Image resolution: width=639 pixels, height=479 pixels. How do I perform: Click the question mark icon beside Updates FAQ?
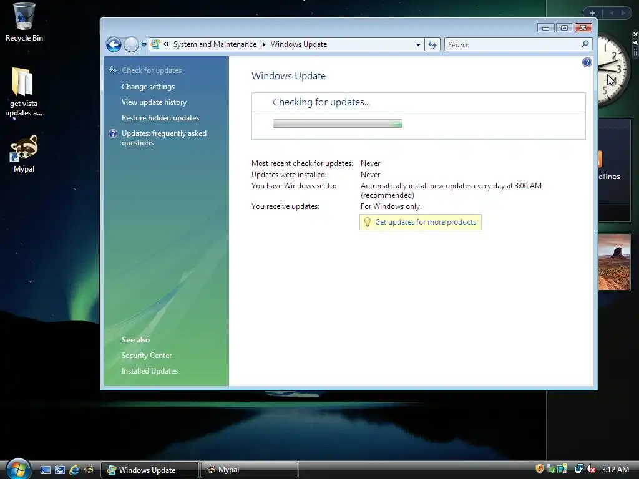(114, 133)
